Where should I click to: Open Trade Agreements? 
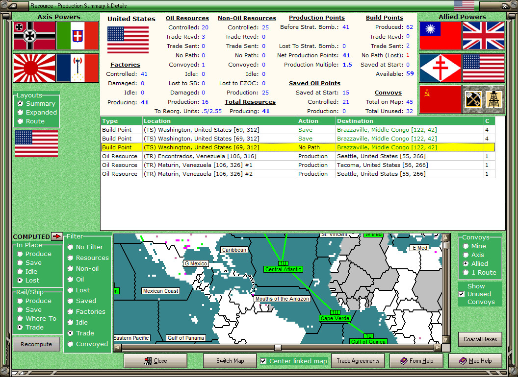click(358, 361)
